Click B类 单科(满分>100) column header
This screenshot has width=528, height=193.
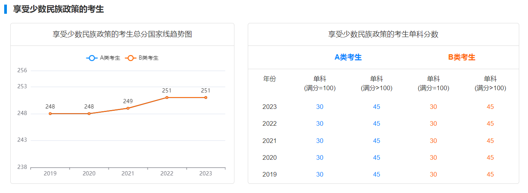[491, 84]
